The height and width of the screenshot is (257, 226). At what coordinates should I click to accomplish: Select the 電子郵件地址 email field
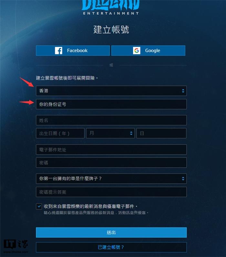[111, 149]
